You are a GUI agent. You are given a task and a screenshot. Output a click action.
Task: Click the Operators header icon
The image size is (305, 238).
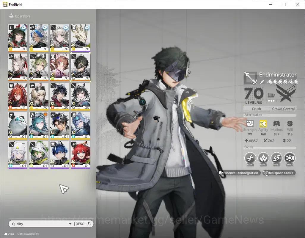(11, 16)
